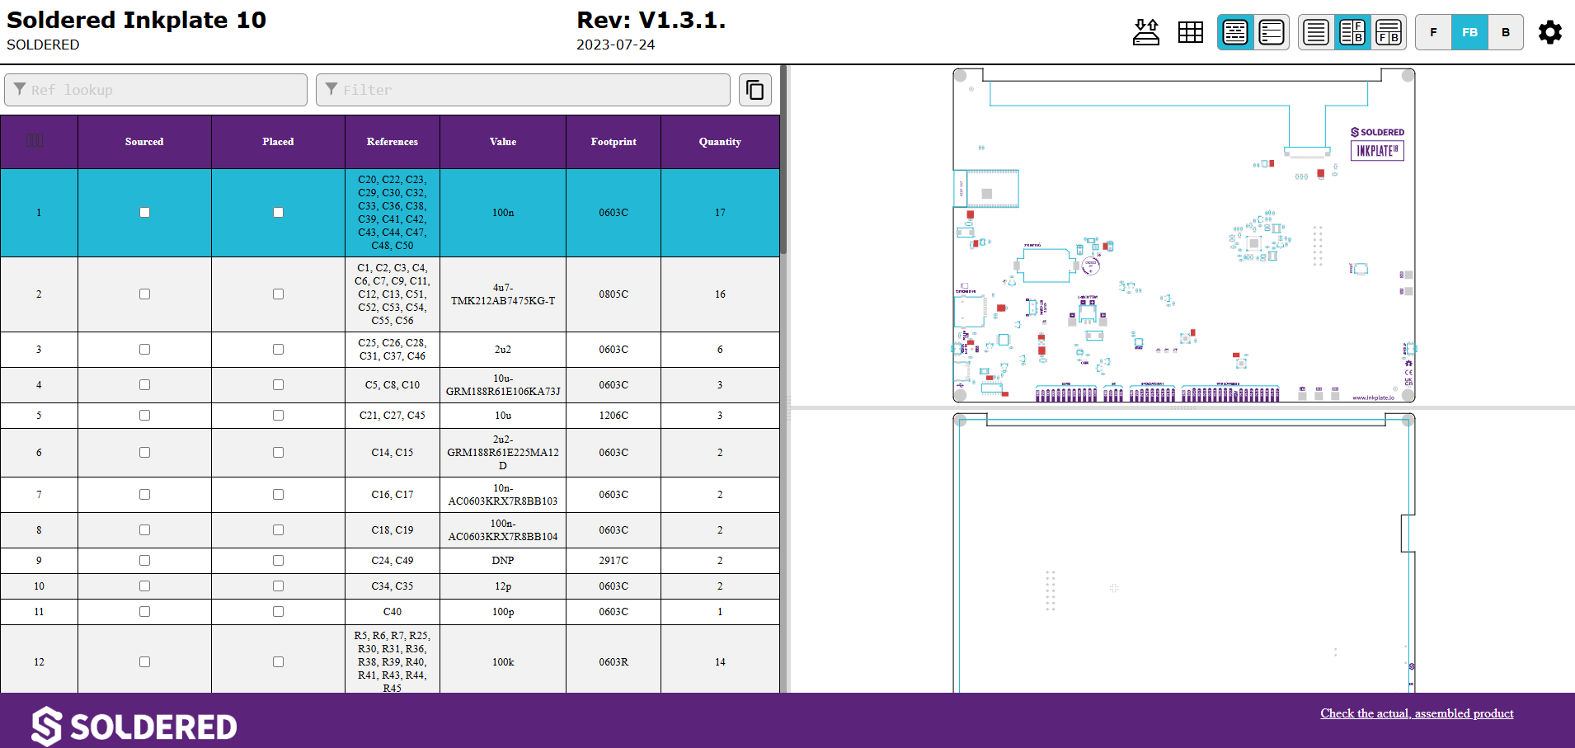Select the BOM top-bottom layout icon
Image resolution: width=1575 pixels, height=748 pixels.
tap(1389, 33)
